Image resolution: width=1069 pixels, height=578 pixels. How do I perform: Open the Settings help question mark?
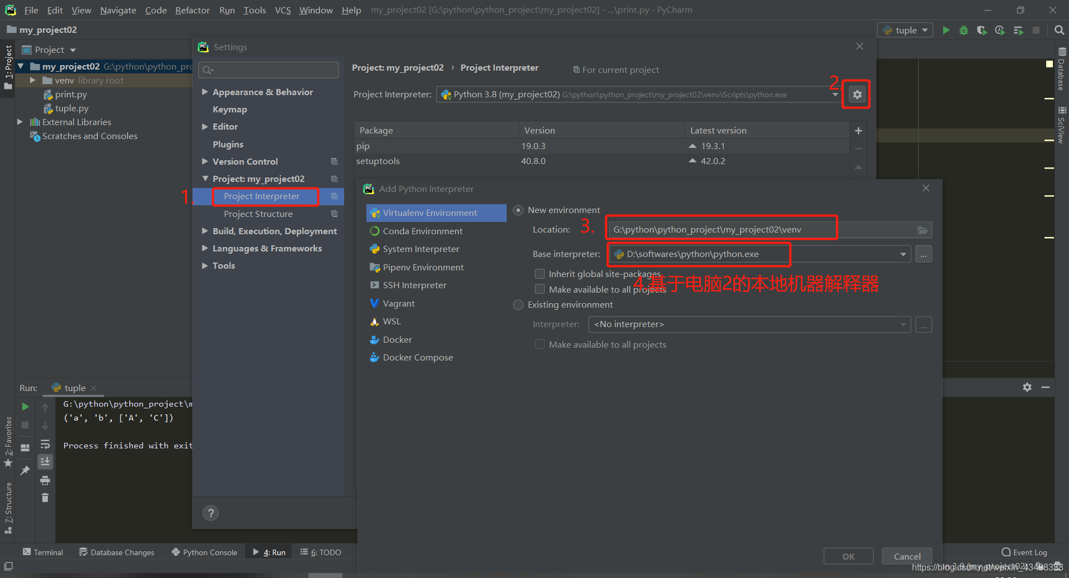click(x=210, y=513)
